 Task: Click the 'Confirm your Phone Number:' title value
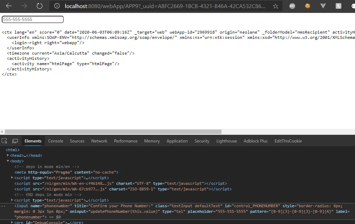click(121, 206)
